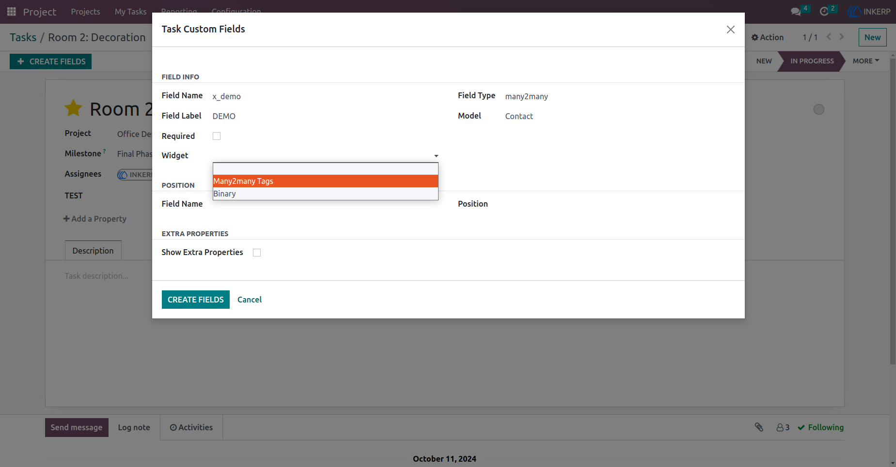Toggle the task priority star
896x467 pixels.
click(x=74, y=108)
